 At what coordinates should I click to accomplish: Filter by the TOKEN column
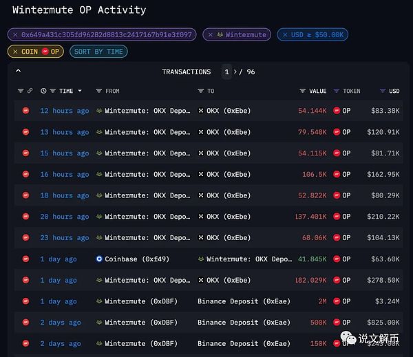pos(337,91)
